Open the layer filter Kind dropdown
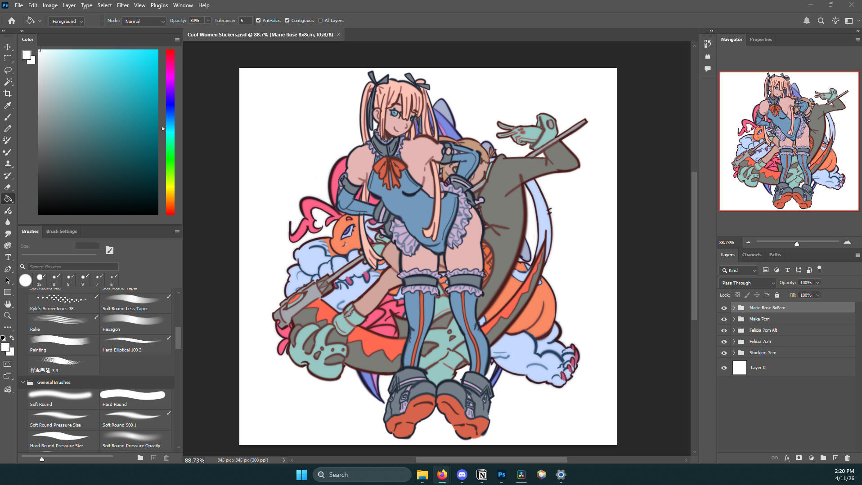Viewport: 862px width, 485px height. tap(739, 270)
